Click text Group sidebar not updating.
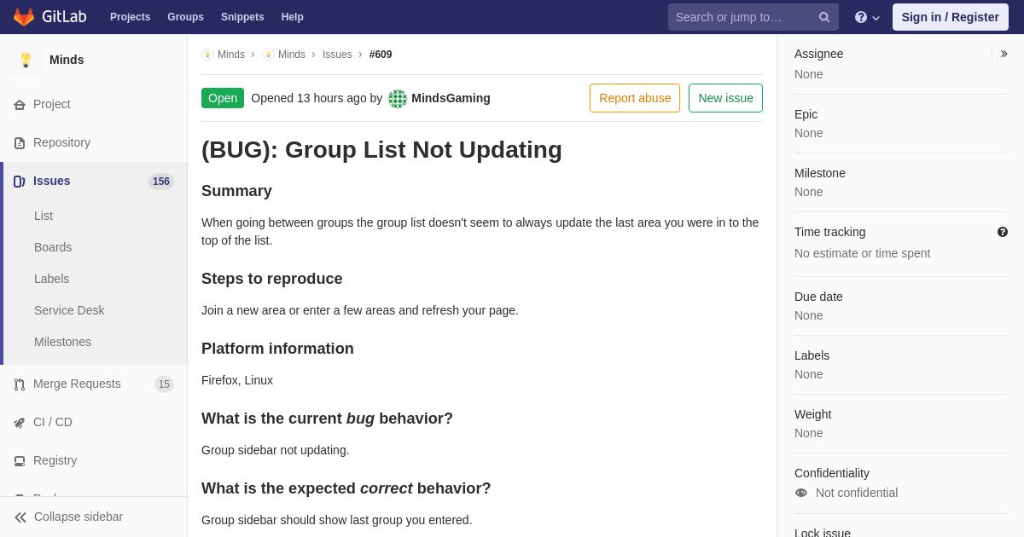 point(275,450)
